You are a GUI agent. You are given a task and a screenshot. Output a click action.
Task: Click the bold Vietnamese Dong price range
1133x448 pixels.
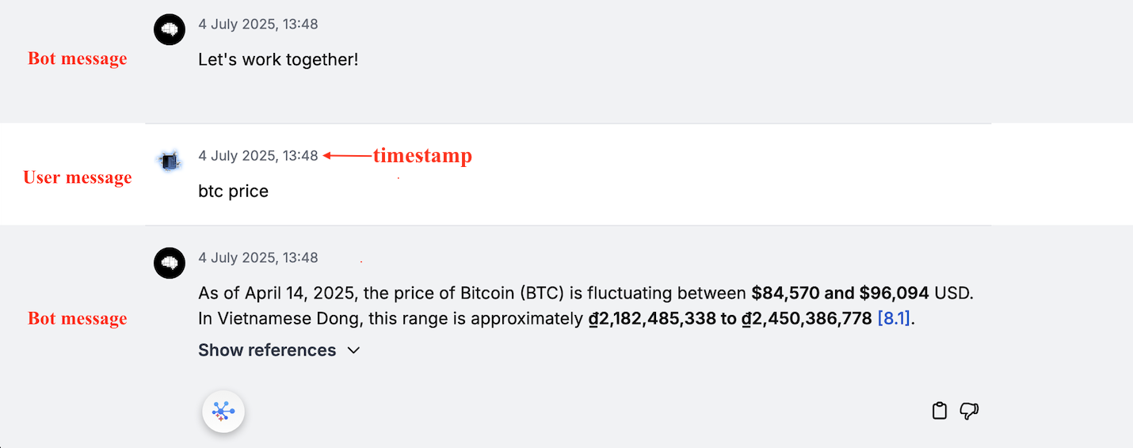[729, 319]
